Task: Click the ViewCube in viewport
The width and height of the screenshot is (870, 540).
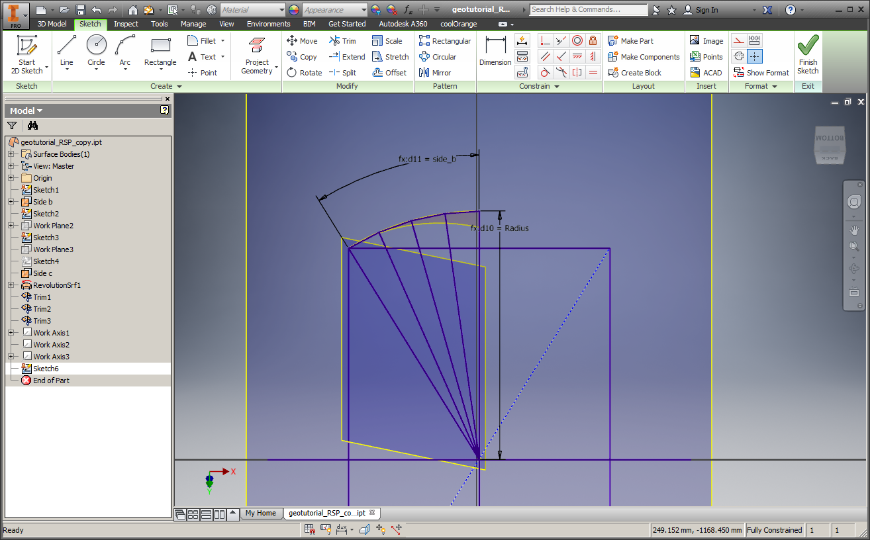Action: click(829, 146)
